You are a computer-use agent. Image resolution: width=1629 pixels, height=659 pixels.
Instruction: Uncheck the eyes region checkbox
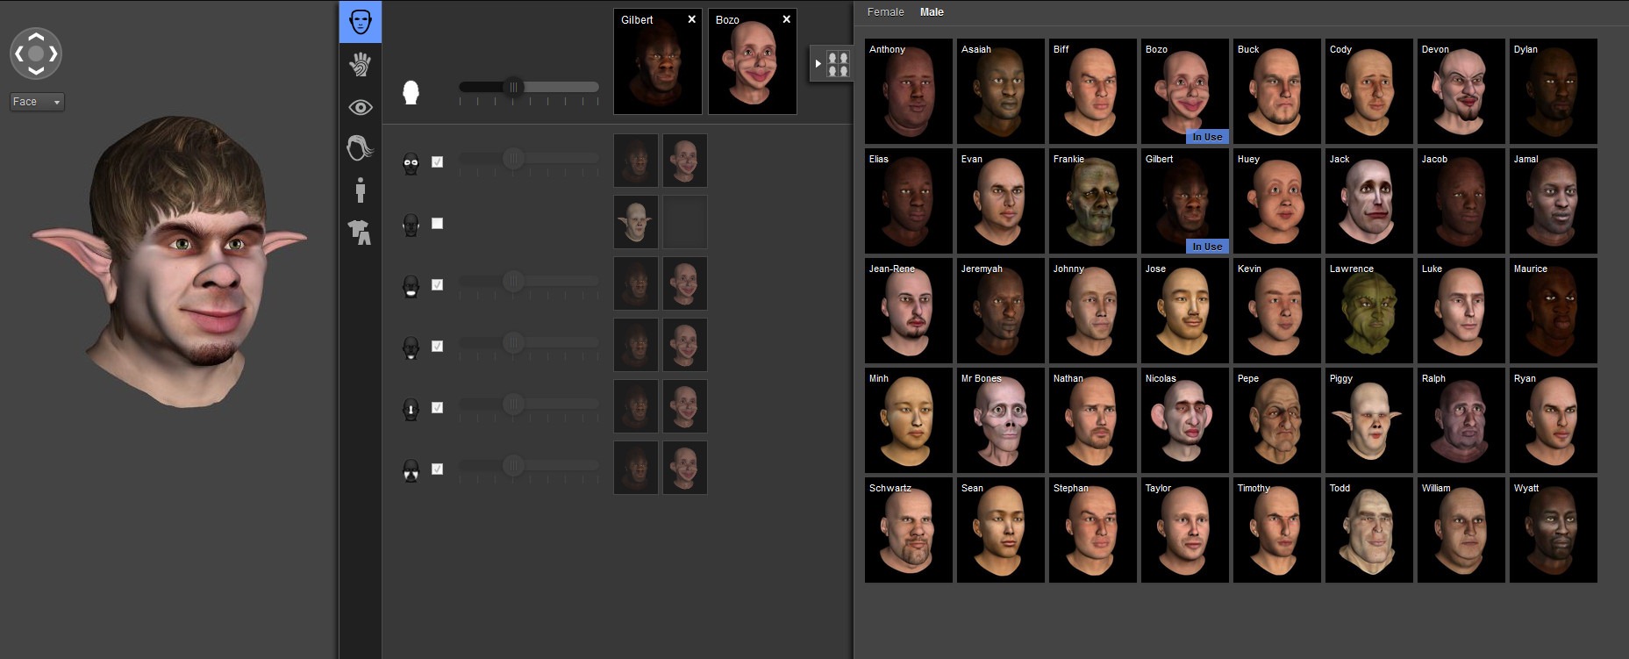click(437, 162)
